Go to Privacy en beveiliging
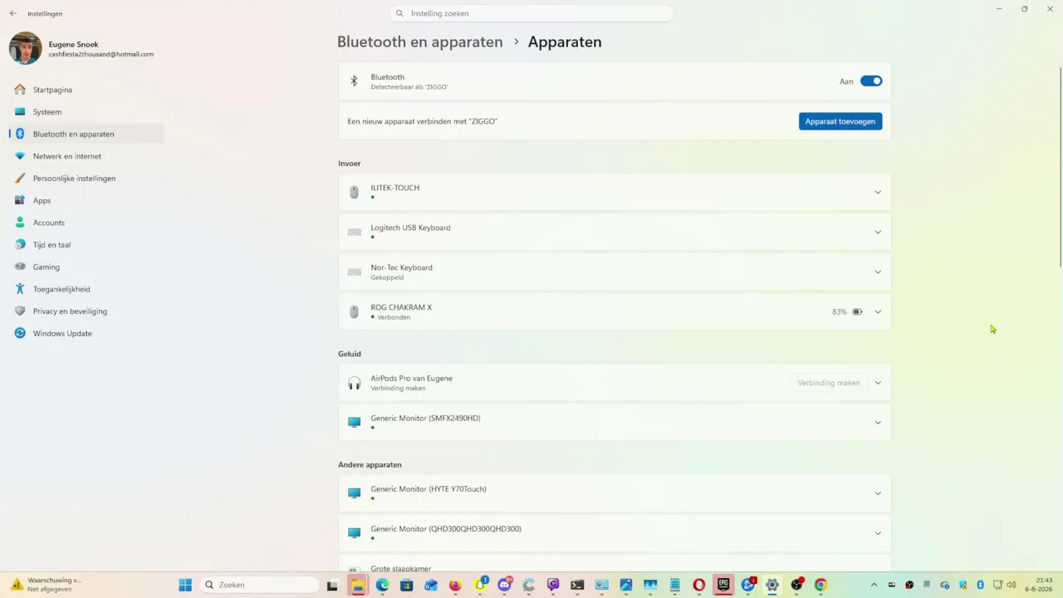1063x598 pixels. [x=87, y=311]
